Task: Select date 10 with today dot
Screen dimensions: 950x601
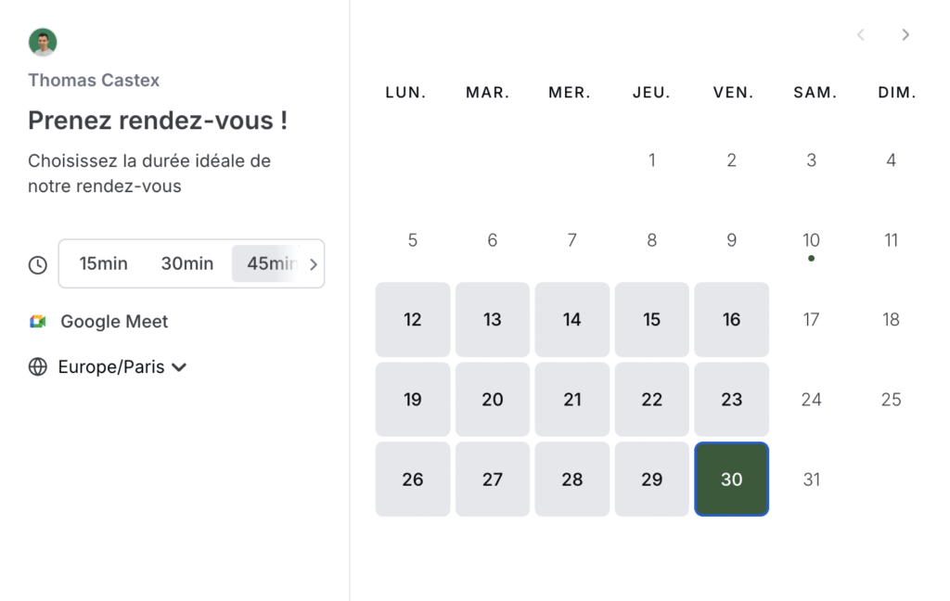Action: (x=811, y=240)
